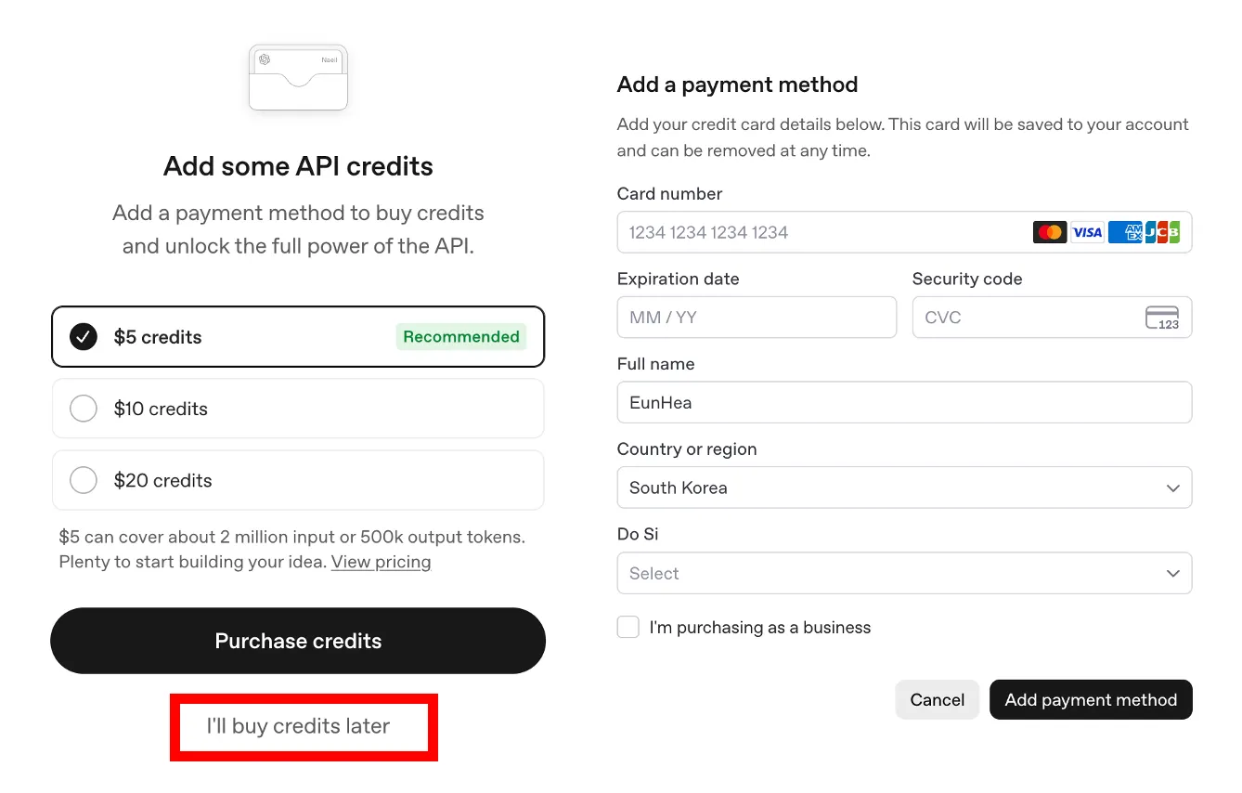The image size is (1242, 793).
Task: Click the CVC card hint icon
Action: point(1162,318)
